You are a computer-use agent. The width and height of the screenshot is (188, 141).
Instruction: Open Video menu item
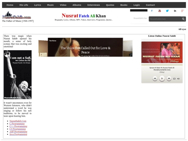pos(63,5)
